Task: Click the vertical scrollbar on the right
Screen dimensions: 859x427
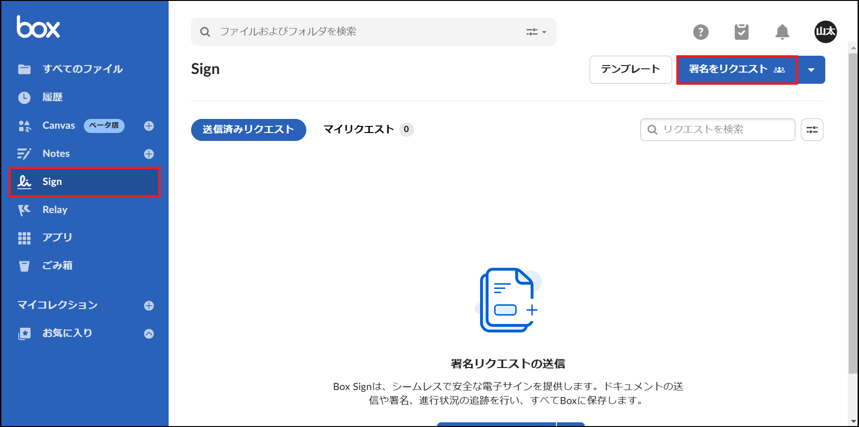Action: coord(853,211)
